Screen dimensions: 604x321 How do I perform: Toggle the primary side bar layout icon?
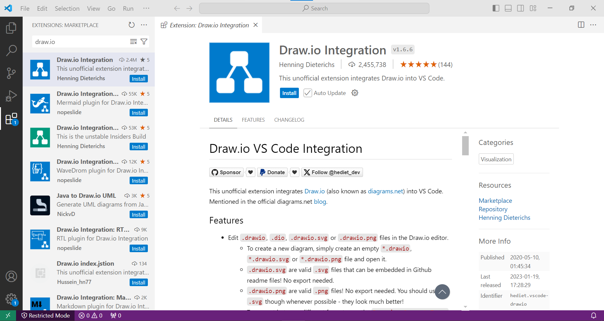(496, 8)
